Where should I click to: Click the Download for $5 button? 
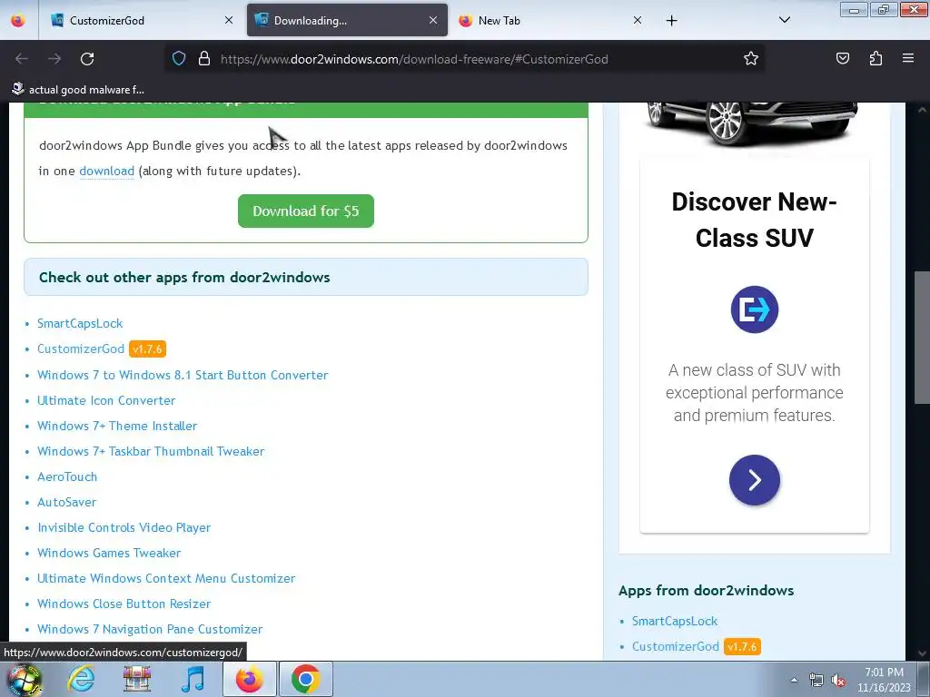(x=305, y=211)
